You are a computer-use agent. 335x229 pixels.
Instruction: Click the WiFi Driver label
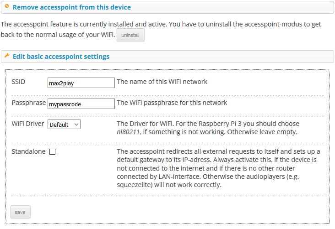(28, 124)
